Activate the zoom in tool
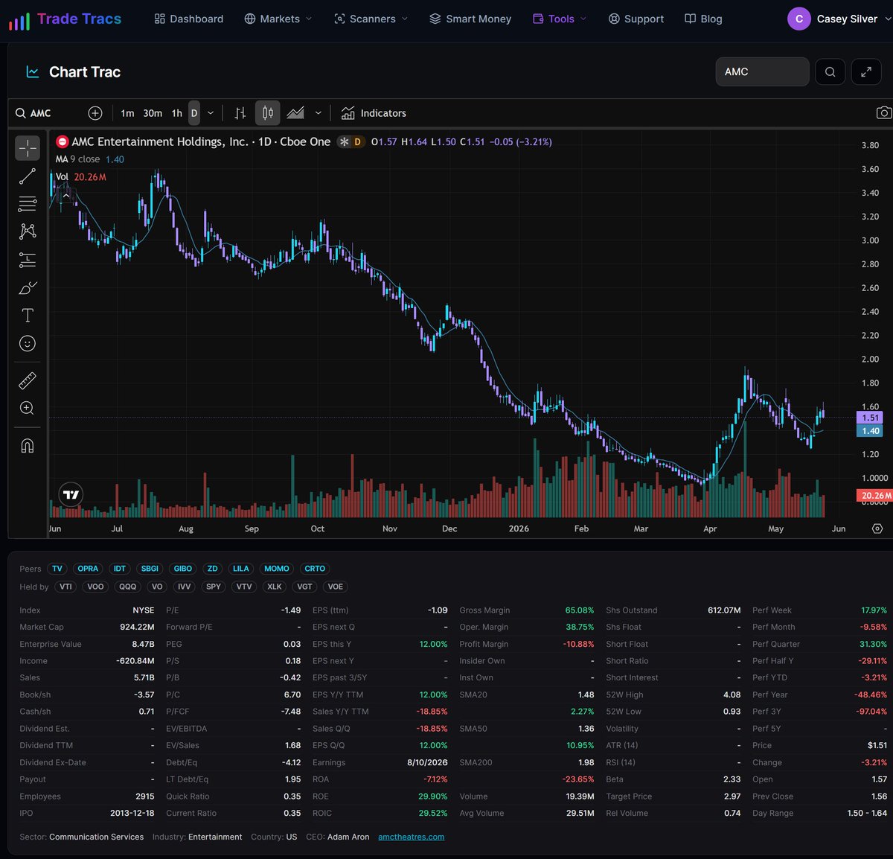This screenshot has height=859, width=893. tap(28, 408)
